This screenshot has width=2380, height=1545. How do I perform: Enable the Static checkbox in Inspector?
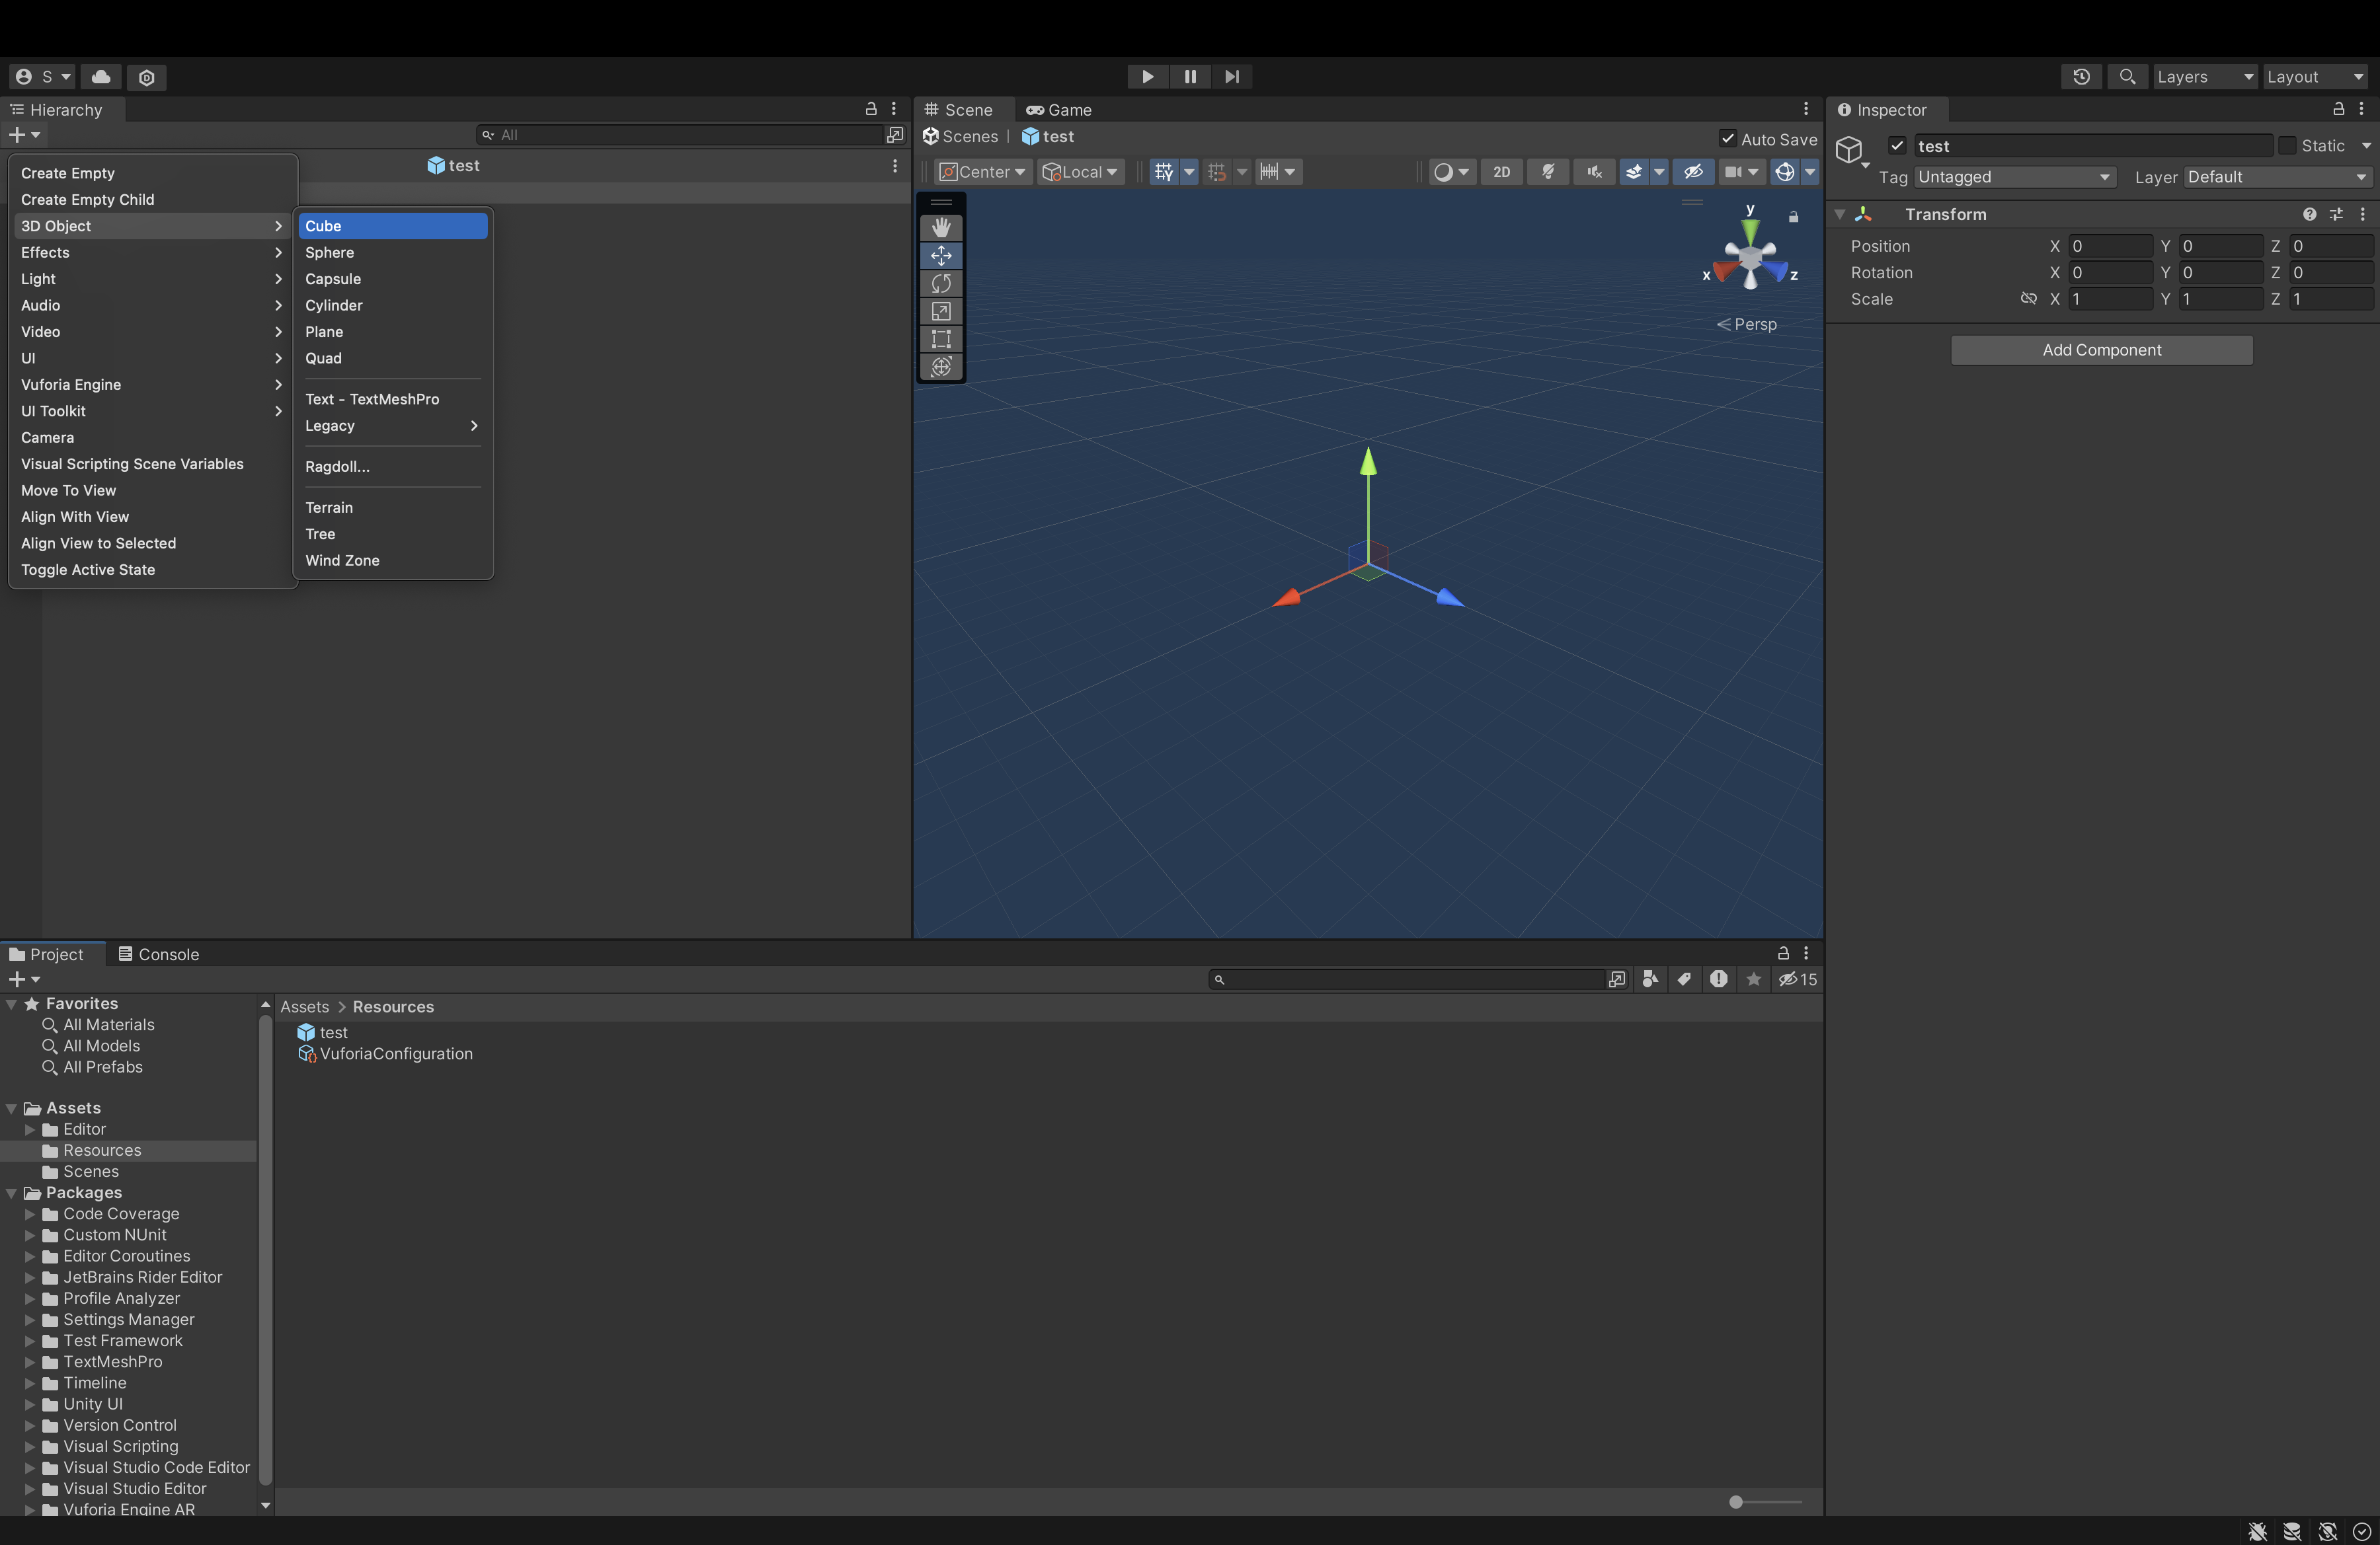point(2287,146)
